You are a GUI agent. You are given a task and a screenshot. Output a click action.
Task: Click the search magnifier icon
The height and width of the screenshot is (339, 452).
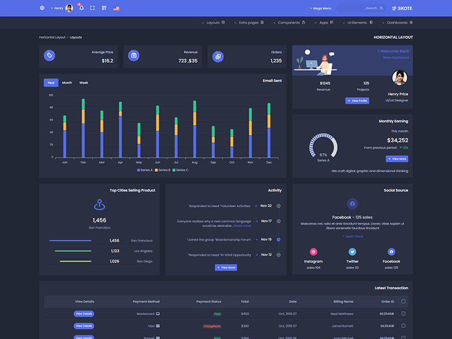(x=381, y=8)
